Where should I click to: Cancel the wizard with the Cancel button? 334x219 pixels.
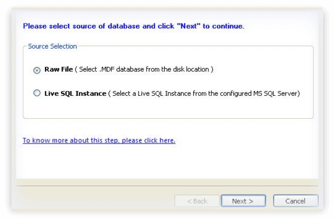pyautogui.click(x=295, y=201)
